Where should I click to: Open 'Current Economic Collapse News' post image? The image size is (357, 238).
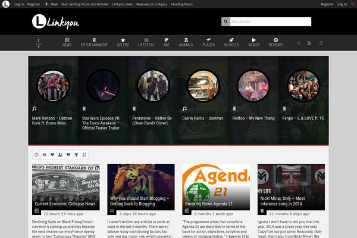66,187
